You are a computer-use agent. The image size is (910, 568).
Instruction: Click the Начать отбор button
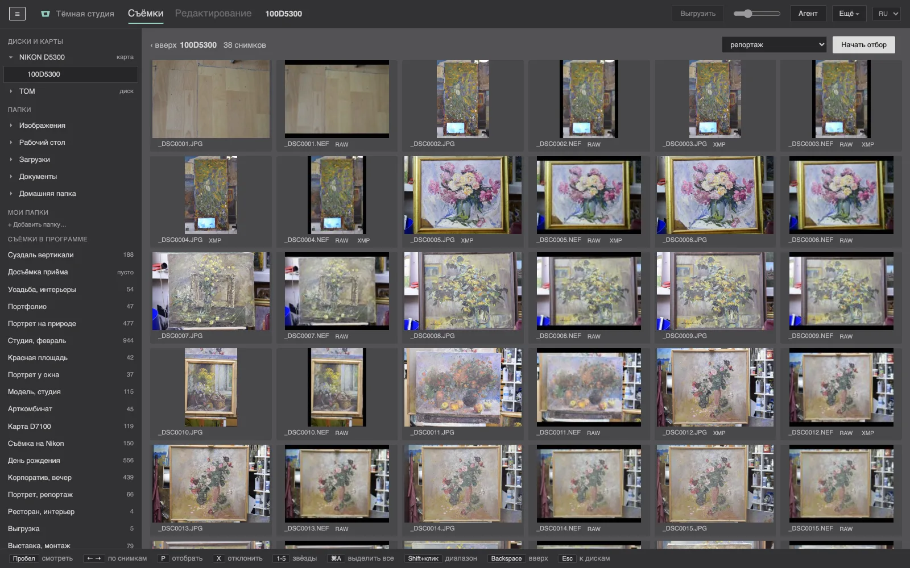(864, 45)
